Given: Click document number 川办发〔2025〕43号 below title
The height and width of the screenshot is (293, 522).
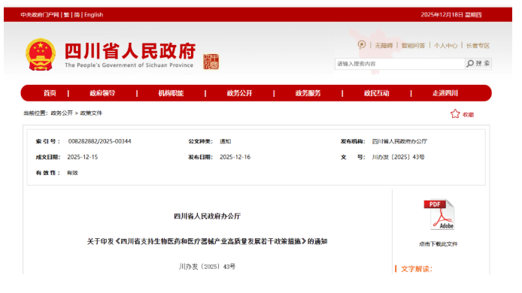Looking at the screenshot, I should point(207,267).
